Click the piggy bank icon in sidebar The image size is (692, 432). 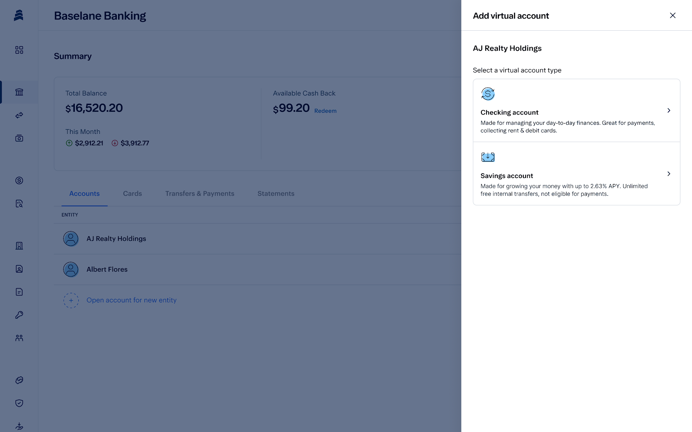pos(19,380)
